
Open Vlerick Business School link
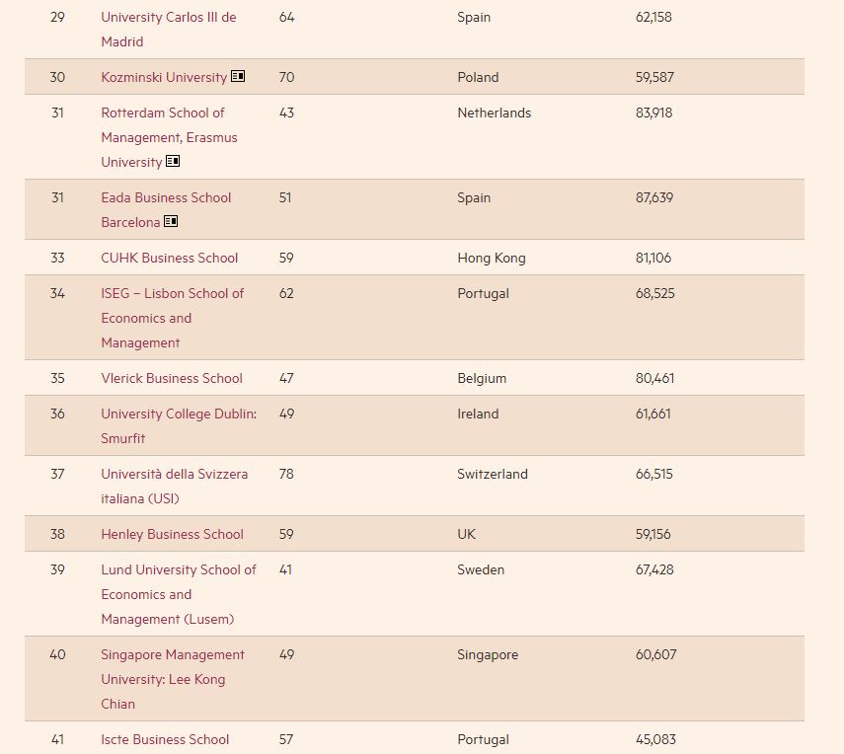(x=172, y=379)
